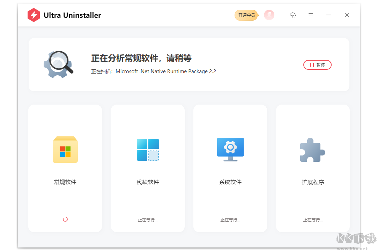This screenshot has height=251, width=377.
Task: Open the hamburger menu
Action: [311, 15]
